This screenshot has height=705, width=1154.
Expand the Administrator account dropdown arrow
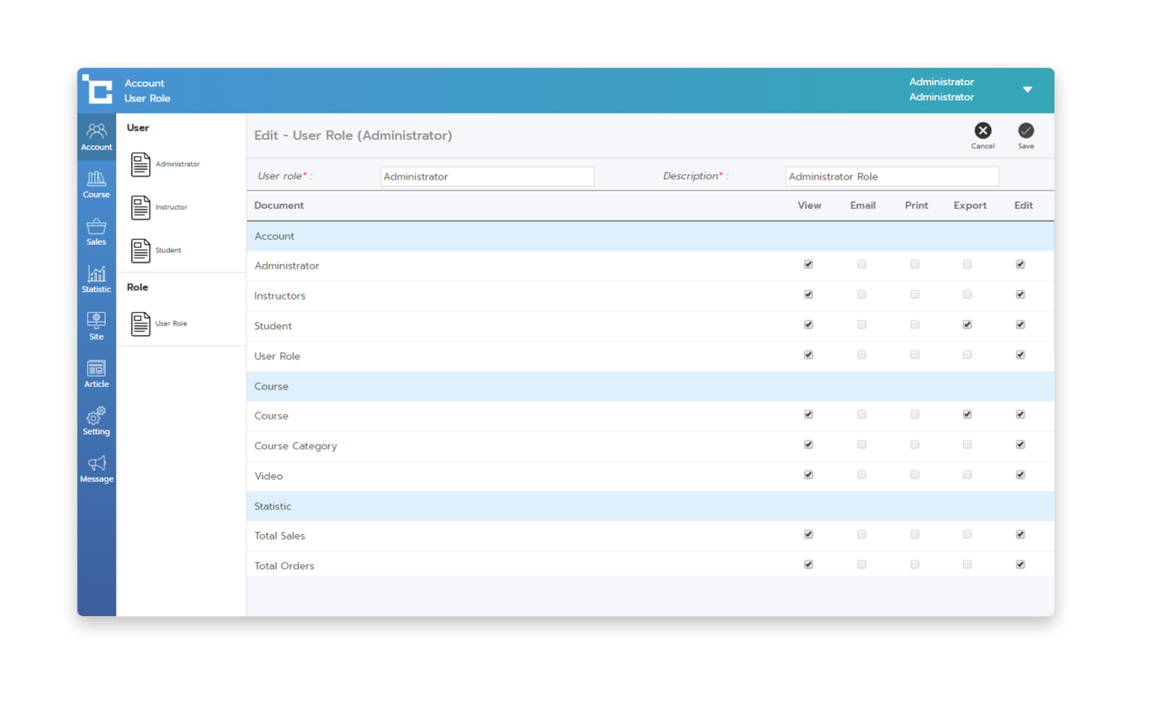[x=1027, y=90]
